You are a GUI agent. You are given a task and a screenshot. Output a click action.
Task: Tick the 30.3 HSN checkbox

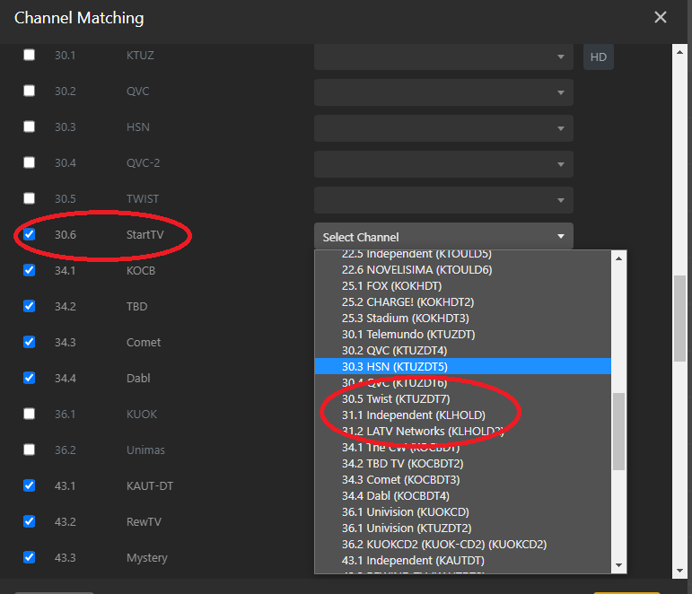click(x=29, y=127)
